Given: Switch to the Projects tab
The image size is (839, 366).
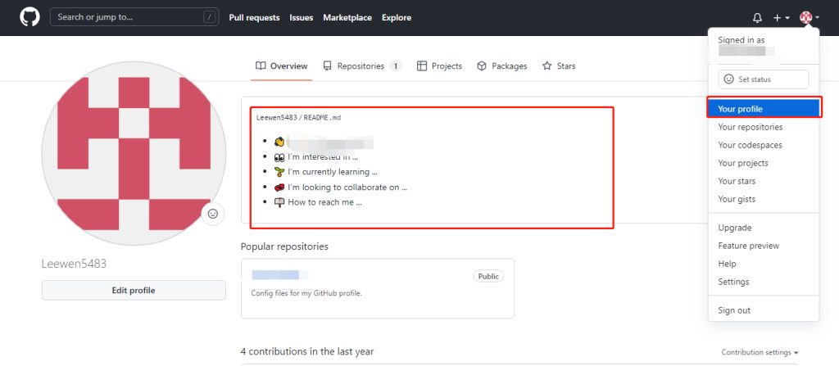Looking at the screenshot, I should [439, 66].
